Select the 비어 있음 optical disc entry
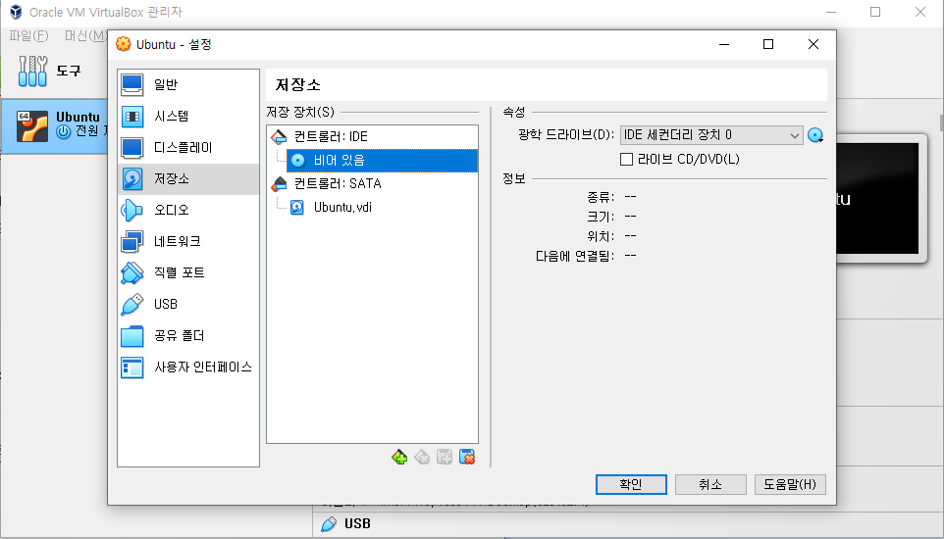This screenshot has width=944, height=539. (383, 160)
